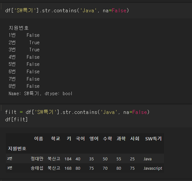192x181 pixels.
Task: Click the second code cell line starting with filt =
Action: [x=78, y=112]
